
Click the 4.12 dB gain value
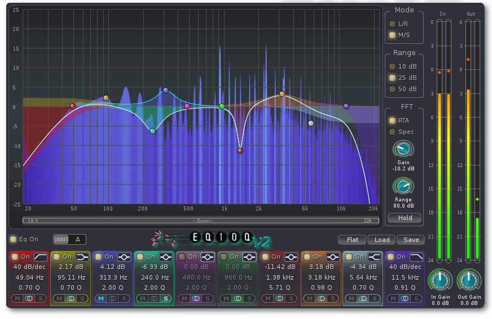113,267
